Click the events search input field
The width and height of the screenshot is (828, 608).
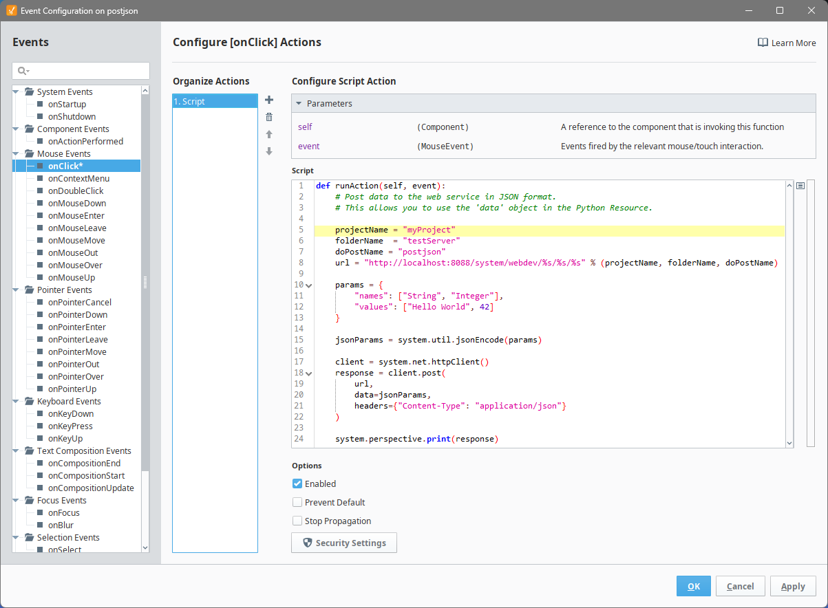click(88, 71)
